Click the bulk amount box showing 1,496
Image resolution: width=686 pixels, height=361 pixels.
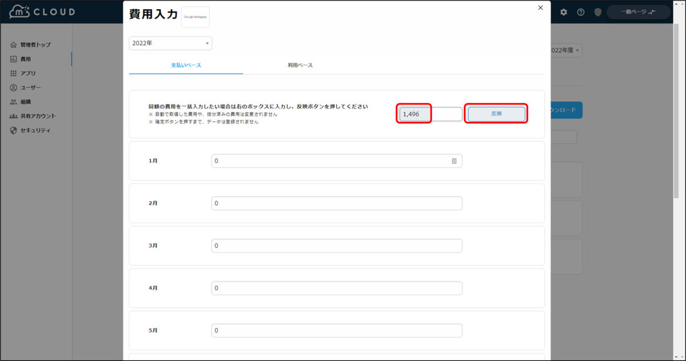430,114
